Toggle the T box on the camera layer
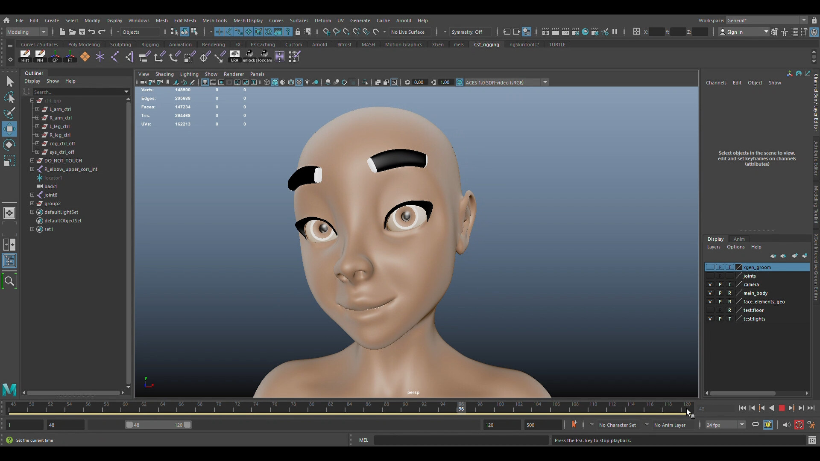 [729, 284]
